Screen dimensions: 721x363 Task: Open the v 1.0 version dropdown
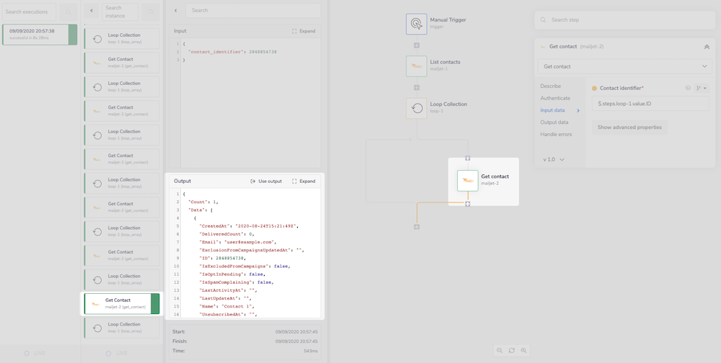554,159
